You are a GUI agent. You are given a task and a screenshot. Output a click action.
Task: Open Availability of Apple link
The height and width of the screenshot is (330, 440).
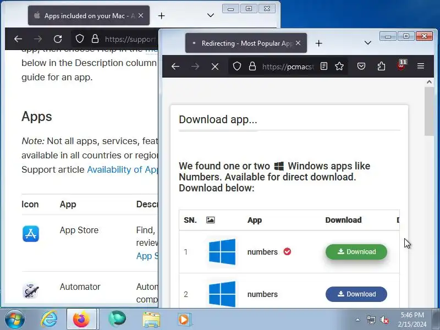[122, 169]
